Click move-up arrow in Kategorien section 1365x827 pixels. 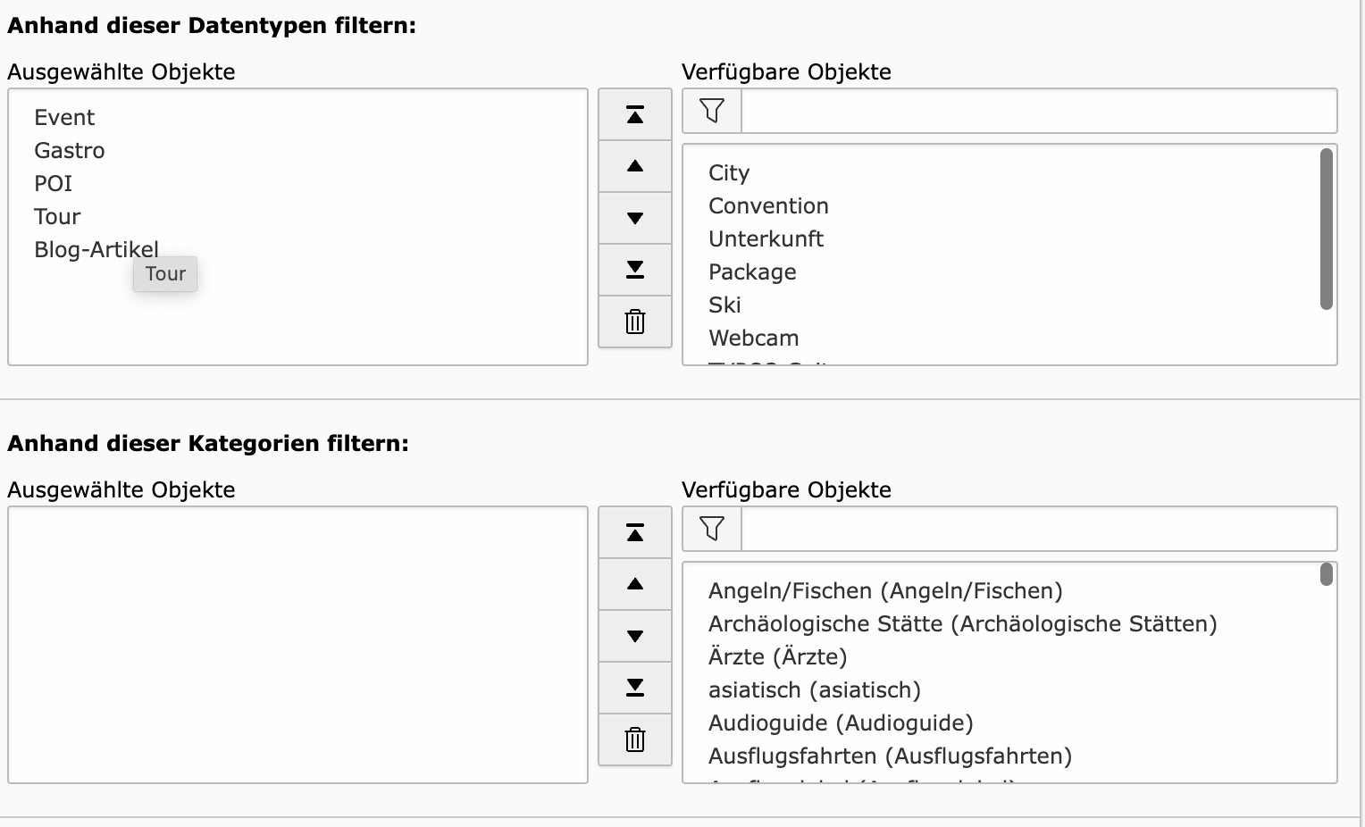(635, 584)
